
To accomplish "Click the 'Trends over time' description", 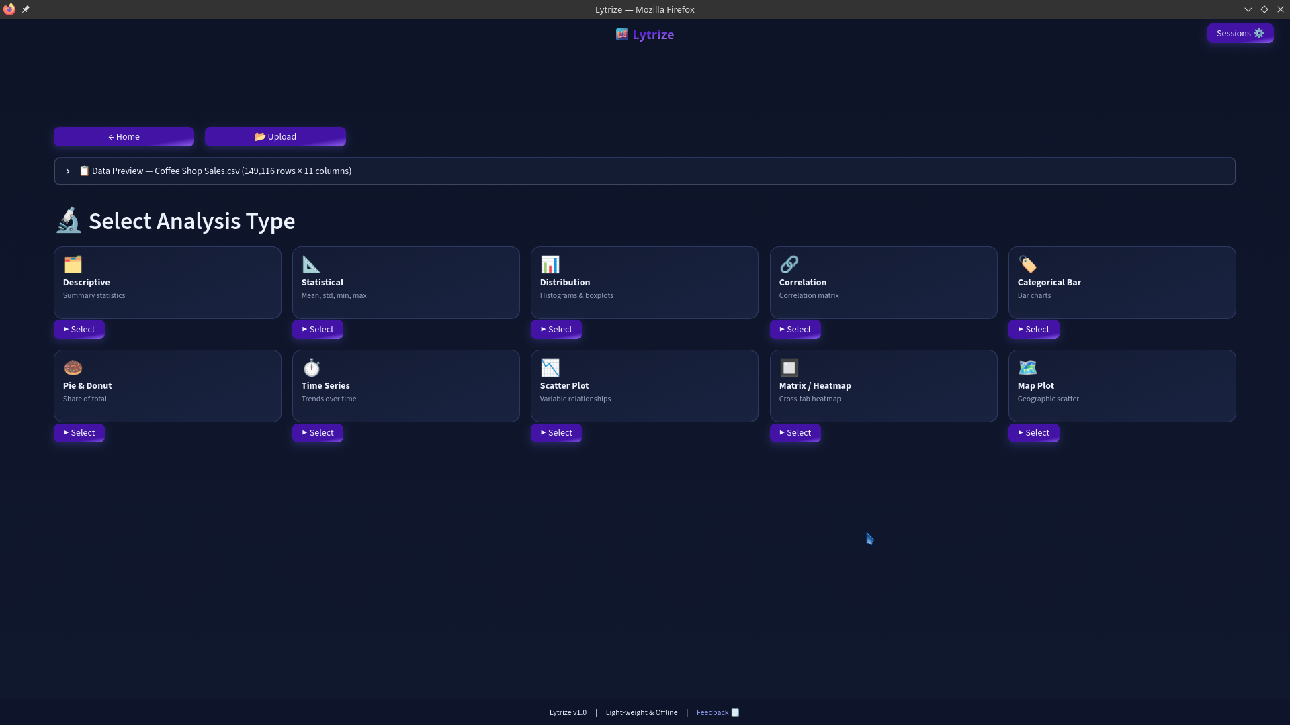I will click(329, 399).
